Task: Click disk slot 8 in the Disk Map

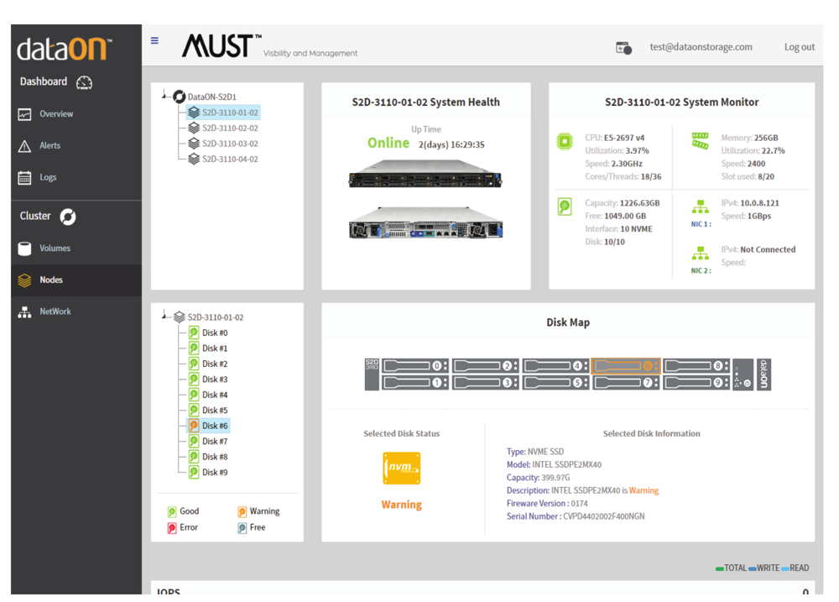Action: [x=696, y=366]
